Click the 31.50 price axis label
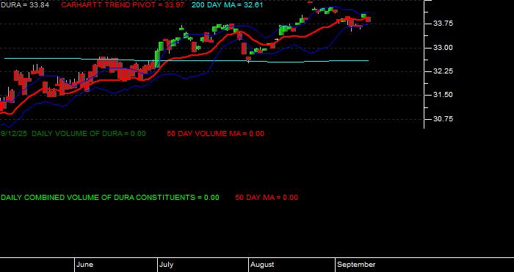514x272 pixels. coord(443,95)
